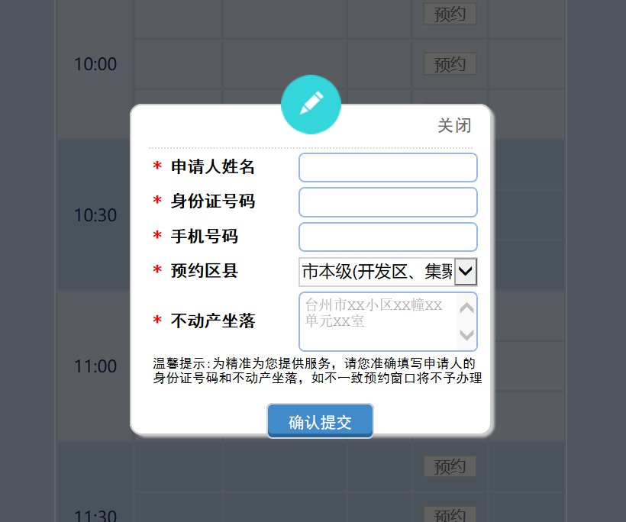Viewport: 626px width, 522px height.
Task: Select the 手机号码 input box
Action: (388, 237)
